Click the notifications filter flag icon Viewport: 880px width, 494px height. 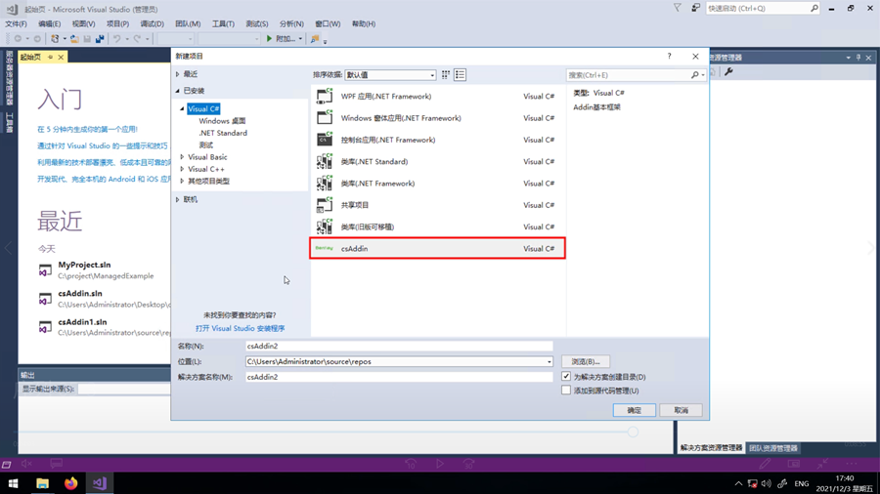(x=678, y=8)
